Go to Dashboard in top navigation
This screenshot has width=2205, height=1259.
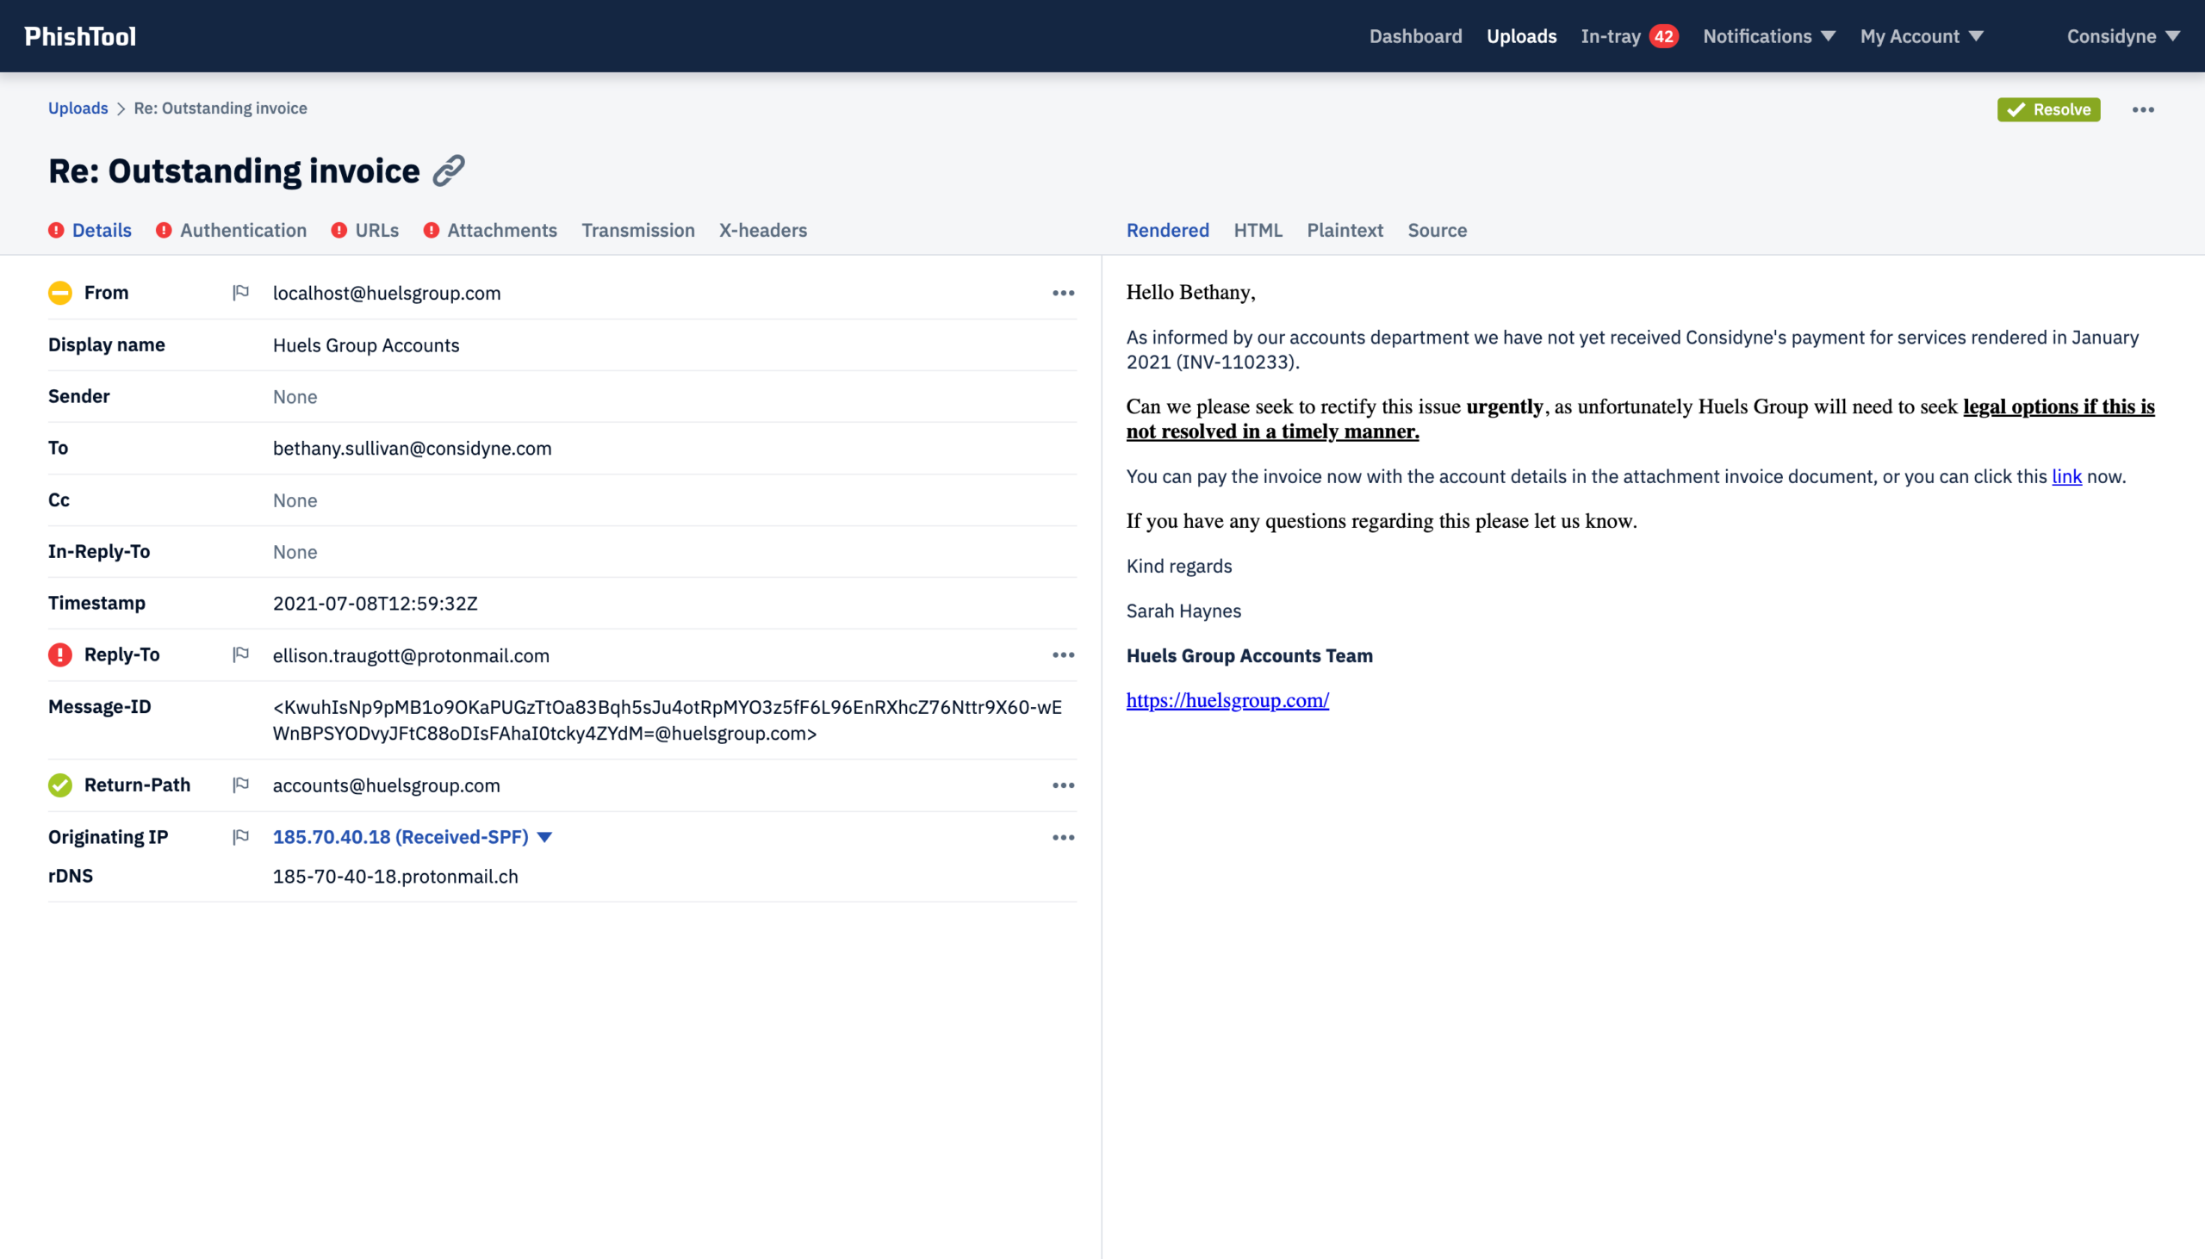1415,36
